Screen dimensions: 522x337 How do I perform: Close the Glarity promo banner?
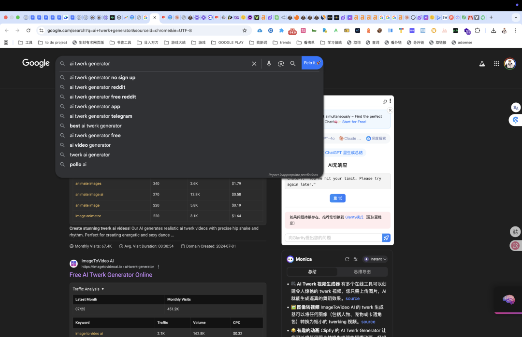[390, 111]
